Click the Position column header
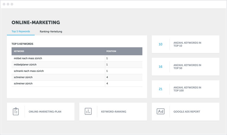227x135 pixels. tap(111, 51)
